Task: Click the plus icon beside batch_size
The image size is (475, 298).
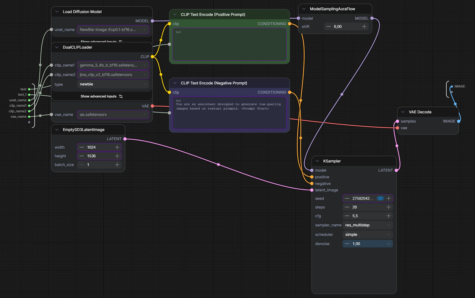Action: (x=117, y=165)
